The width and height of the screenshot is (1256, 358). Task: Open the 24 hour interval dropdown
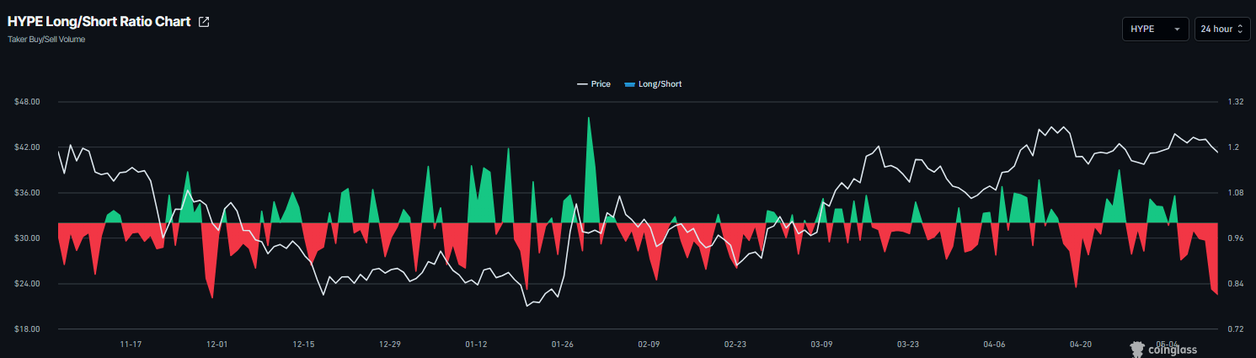tap(1222, 29)
